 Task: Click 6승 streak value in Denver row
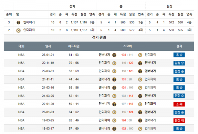coord(92,22)
